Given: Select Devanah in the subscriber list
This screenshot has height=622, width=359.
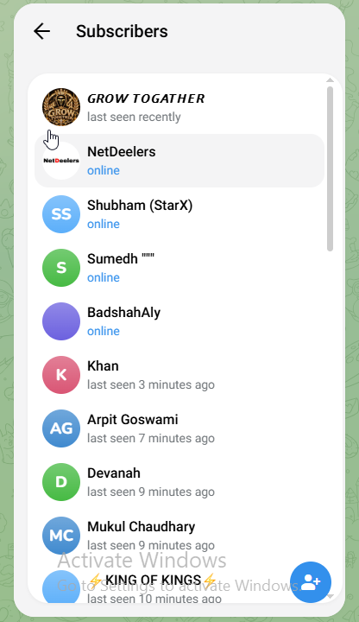Looking at the screenshot, I should tap(179, 482).
